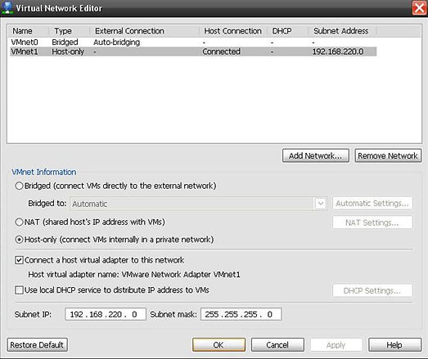The height and width of the screenshot is (359, 428).
Task: Select the Bridged radio button
Action: click(19, 186)
